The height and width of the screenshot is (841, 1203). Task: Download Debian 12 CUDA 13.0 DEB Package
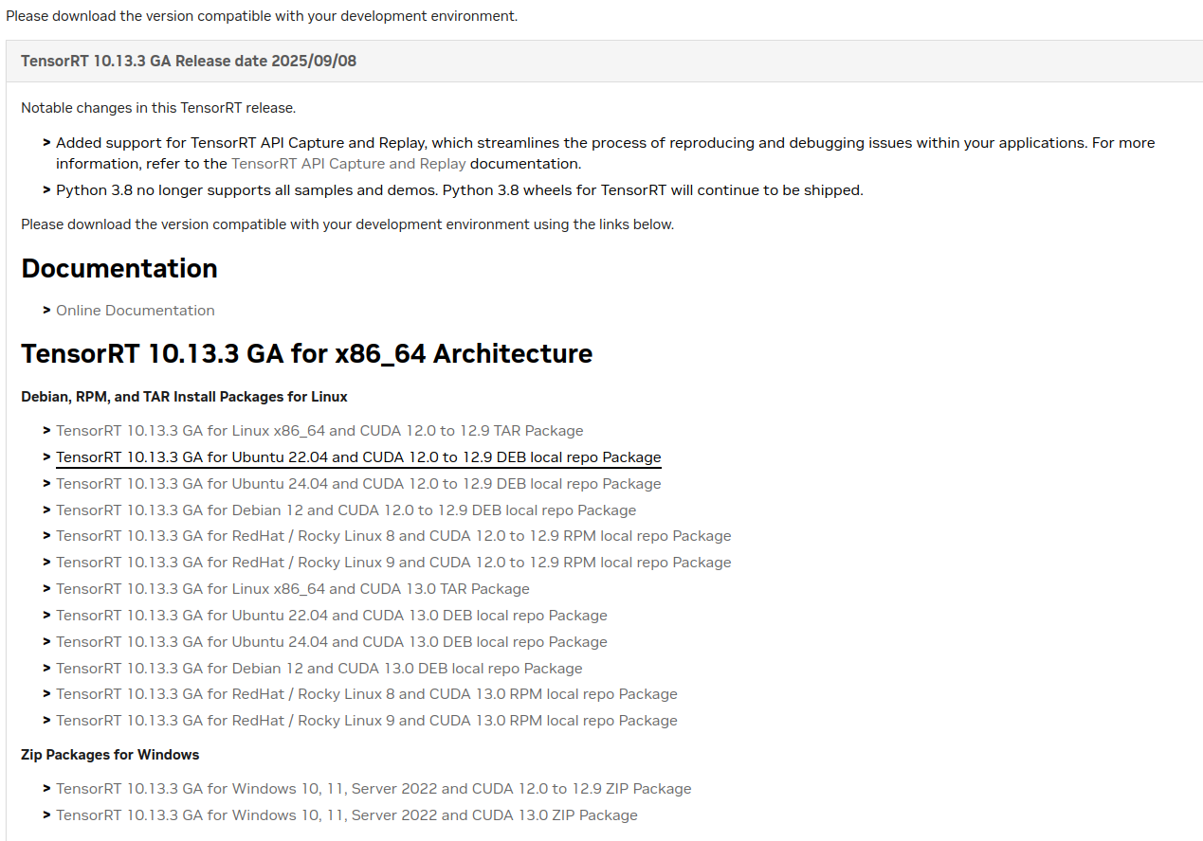[x=319, y=669]
